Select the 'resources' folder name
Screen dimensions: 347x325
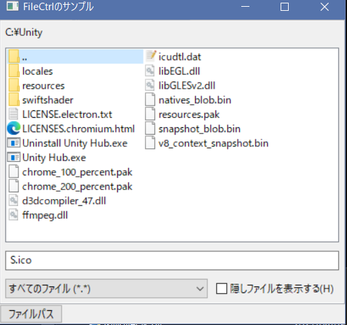(x=43, y=86)
